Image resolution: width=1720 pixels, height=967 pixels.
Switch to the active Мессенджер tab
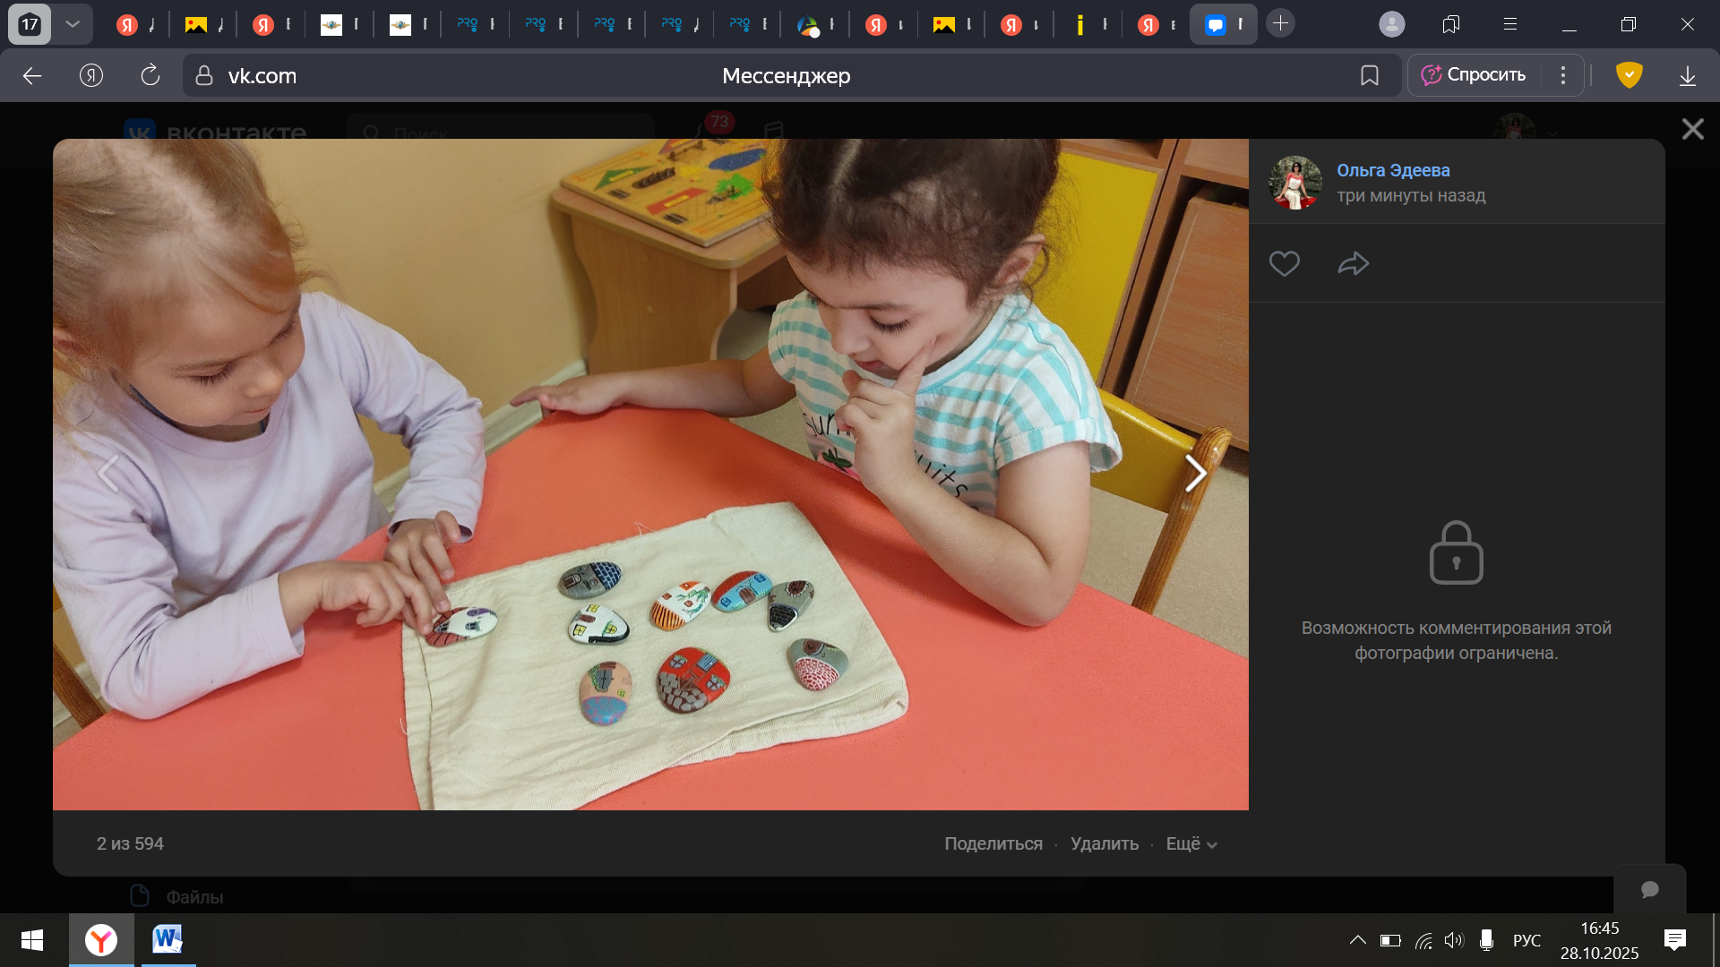coord(1222,25)
